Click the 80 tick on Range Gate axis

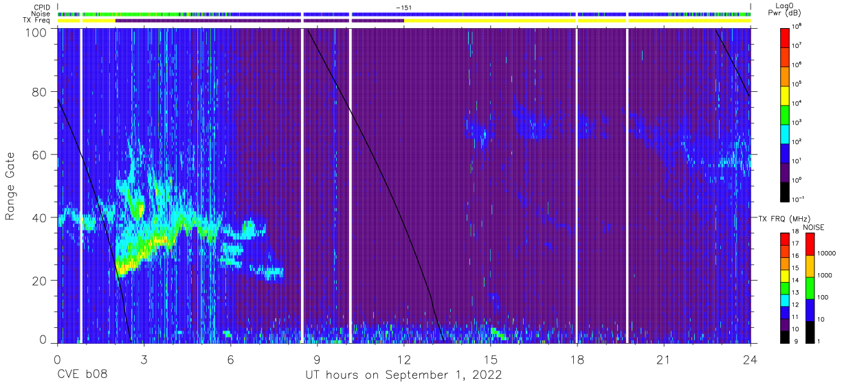[40, 92]
